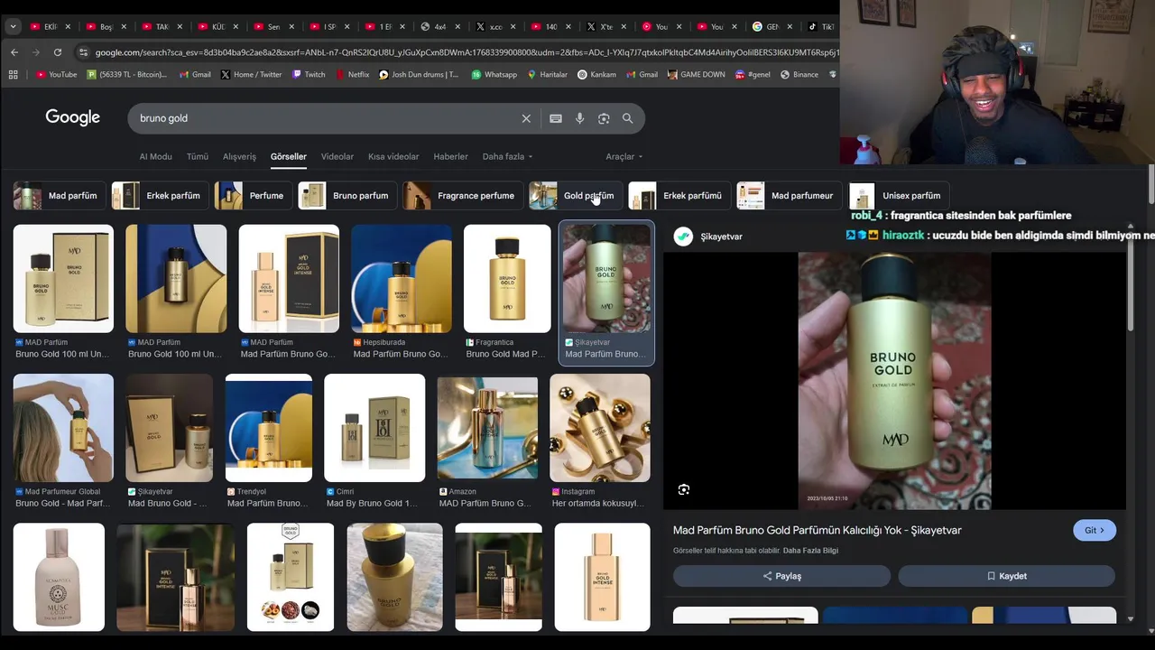The height and width of the screenshot is (650, 1155).
Task: Open the Whatsapp bookmark
Action: tap(494, 75)
